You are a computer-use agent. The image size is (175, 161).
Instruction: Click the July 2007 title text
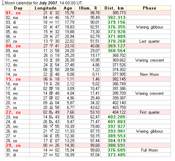(x=48, y=3)
